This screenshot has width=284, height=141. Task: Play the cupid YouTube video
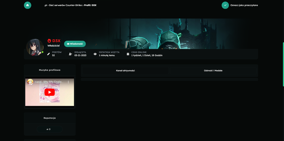click(50, 92)
